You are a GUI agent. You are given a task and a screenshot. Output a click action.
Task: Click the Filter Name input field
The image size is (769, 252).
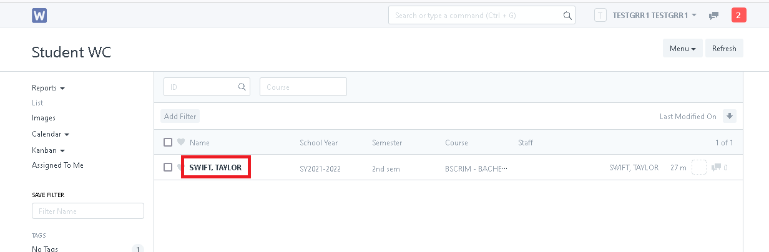click(x=88, y=211)
